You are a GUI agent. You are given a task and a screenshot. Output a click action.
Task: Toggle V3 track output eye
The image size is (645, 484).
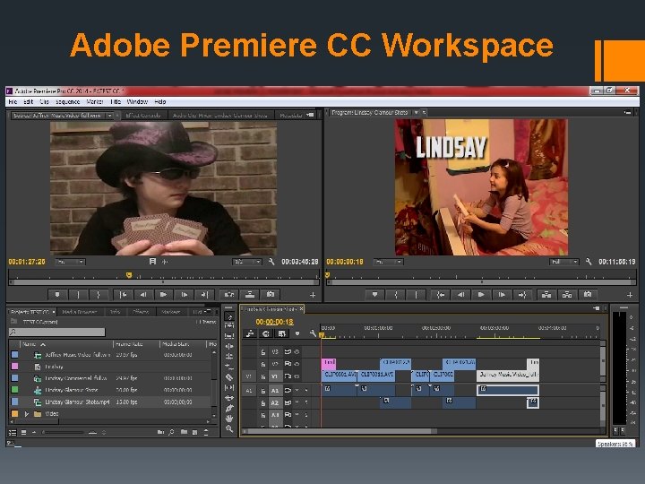pyautogui.click(x=297, y=352)
